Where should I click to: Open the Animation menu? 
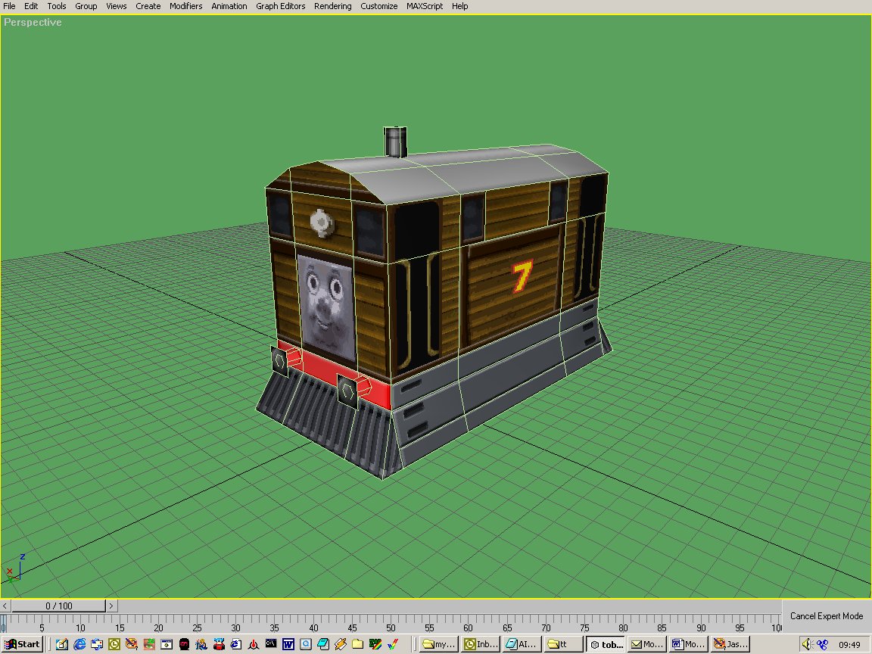click(229, 6)
